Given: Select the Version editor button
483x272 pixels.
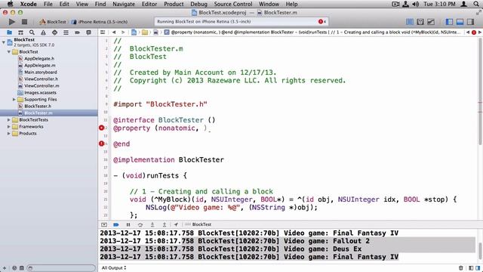Looking at the screenshot, I should coord(431,22).
